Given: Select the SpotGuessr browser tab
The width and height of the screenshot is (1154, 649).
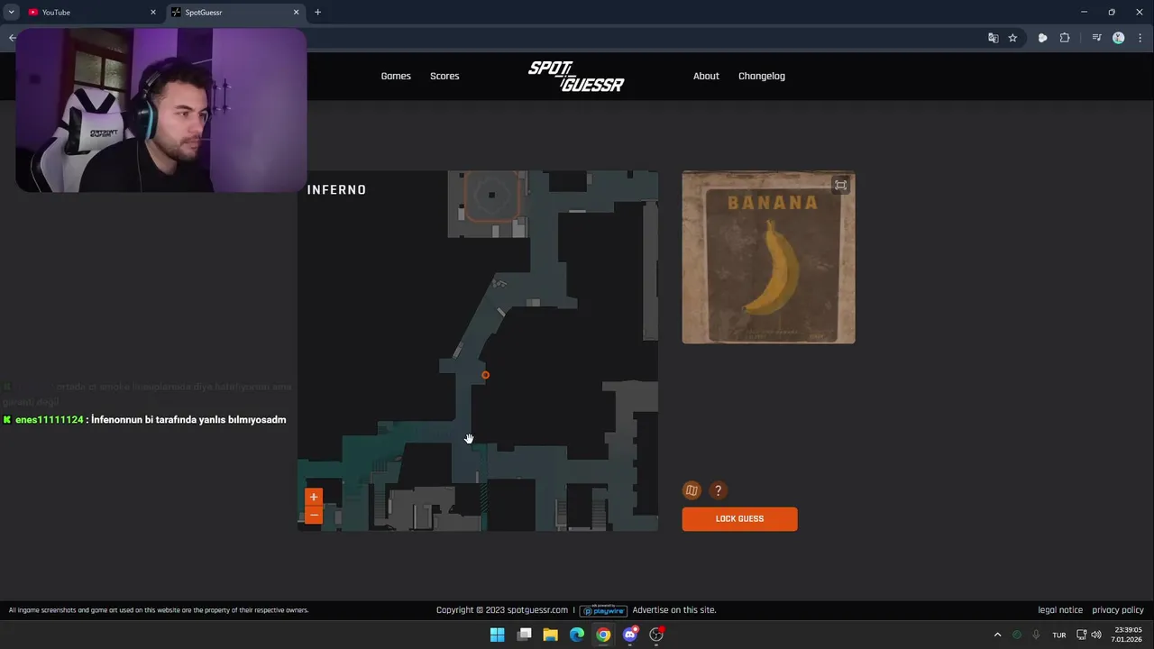Looking at the screenshot, I should [234, 12].
